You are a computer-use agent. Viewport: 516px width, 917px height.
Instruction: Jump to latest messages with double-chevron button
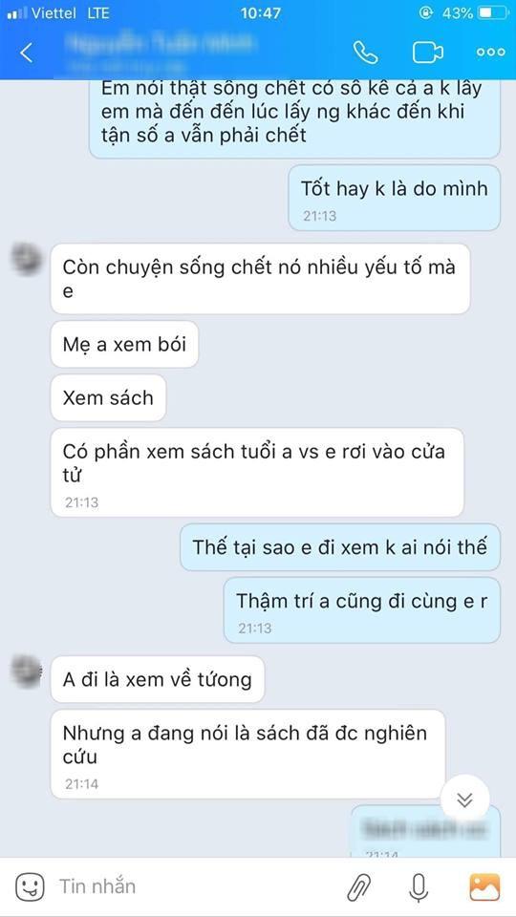click(464, 799)
